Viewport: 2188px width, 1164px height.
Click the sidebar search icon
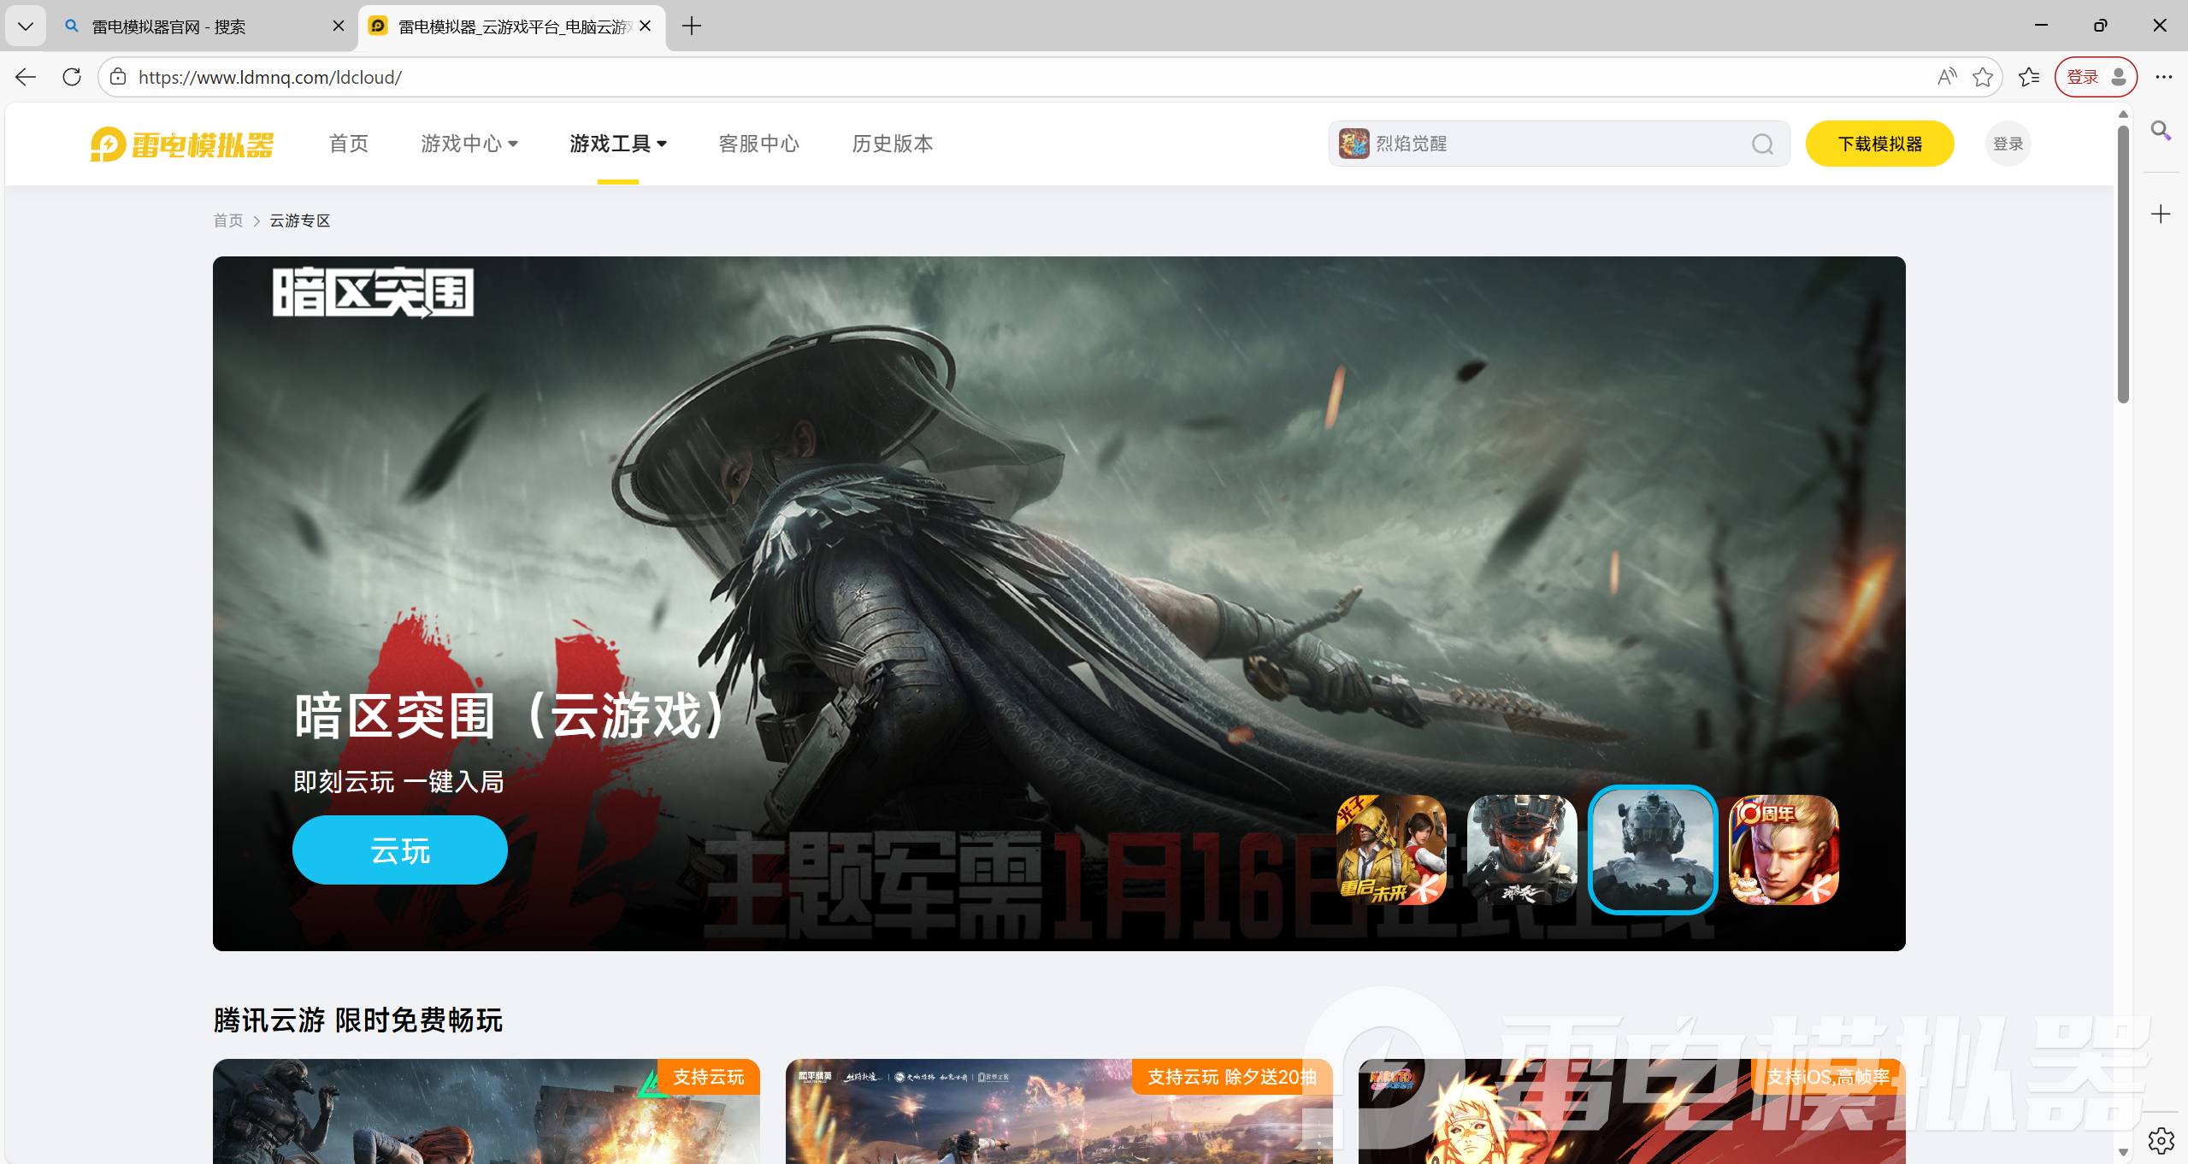tap(2161, 131)
